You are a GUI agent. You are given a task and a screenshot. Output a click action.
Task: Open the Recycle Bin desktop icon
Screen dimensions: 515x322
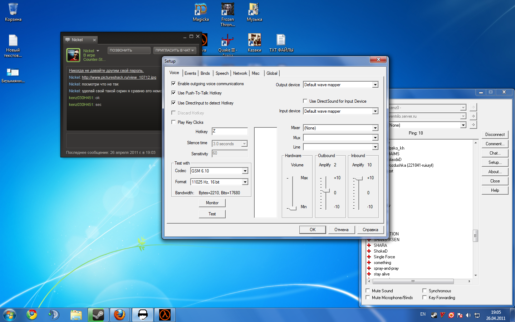tap(13, 12)
